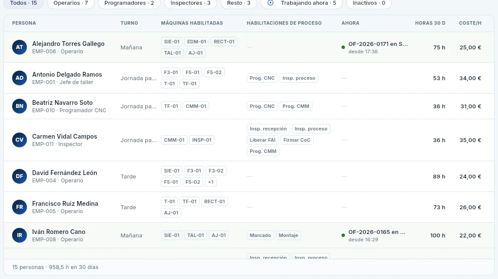
Task: Expand the +1 machines chip for David Fernández
Action: pyautogui.click(x=211, y=182)
